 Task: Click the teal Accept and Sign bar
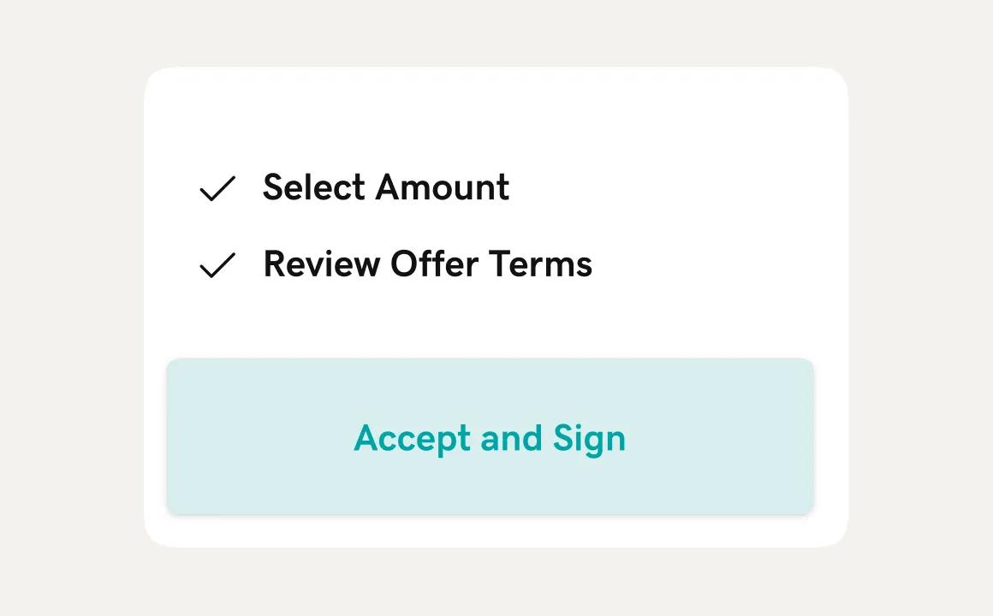click(490, 436)
